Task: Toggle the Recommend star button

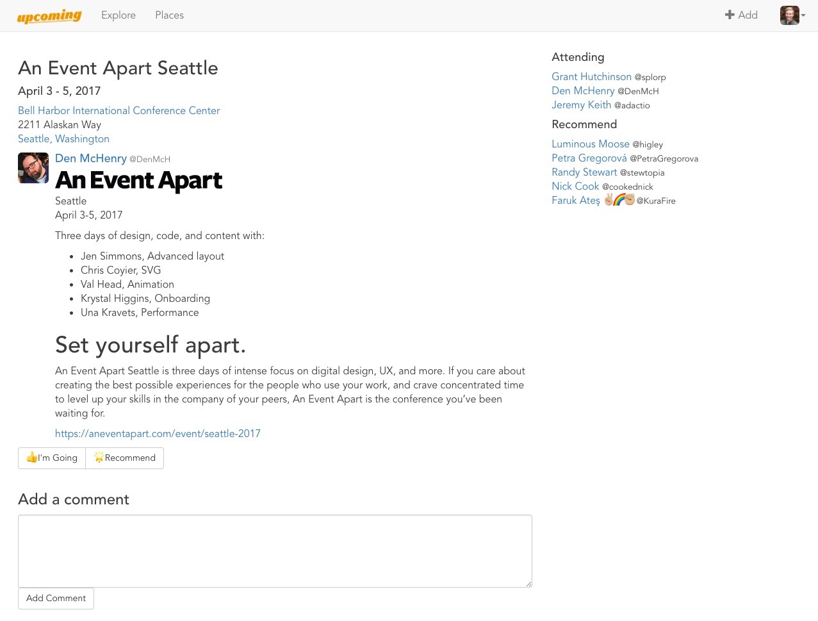Action: (125, 458)
